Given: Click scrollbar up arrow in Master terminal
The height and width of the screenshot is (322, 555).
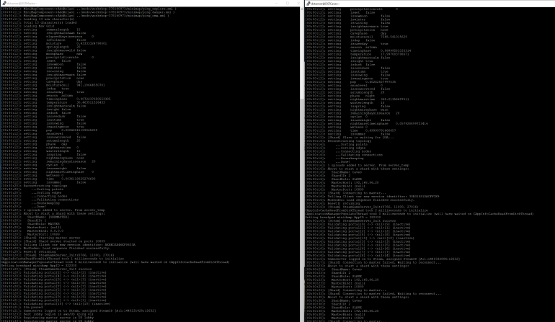Looking at the screenshot, I should [301, 9].
